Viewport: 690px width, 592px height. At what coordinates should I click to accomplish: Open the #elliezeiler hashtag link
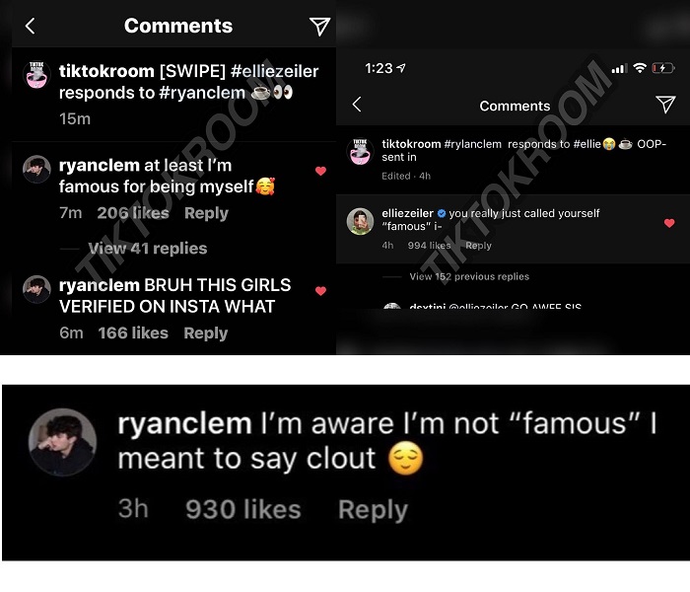275,71
